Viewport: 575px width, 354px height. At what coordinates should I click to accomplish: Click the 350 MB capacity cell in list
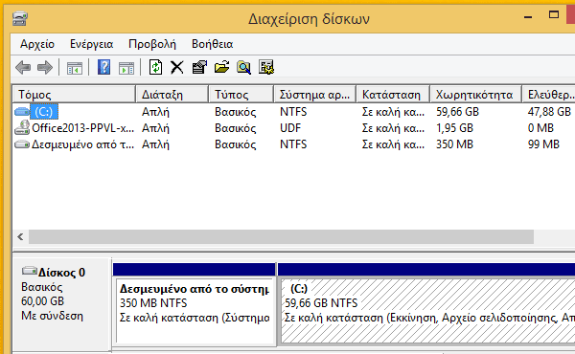pyautogui.click(x=454, y=144)
